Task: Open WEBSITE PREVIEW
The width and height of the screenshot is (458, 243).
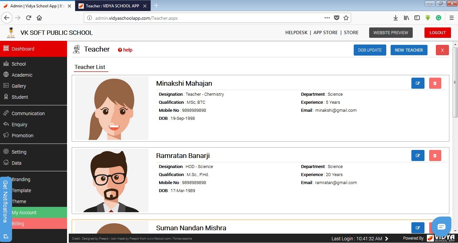Action: (x=391, y=33)
